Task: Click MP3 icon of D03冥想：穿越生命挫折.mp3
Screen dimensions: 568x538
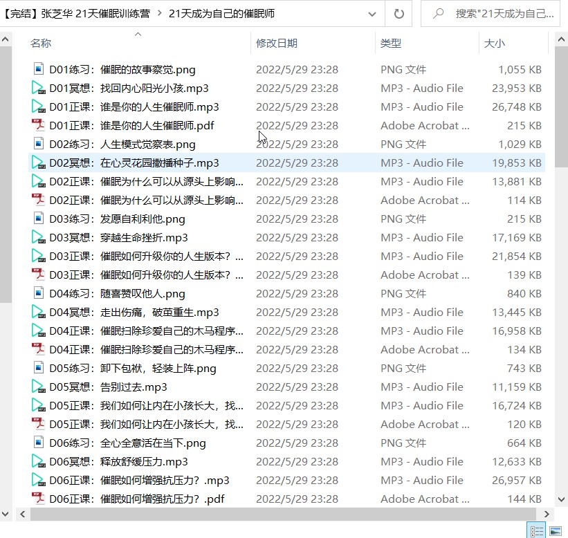Action: click(39, 237)
